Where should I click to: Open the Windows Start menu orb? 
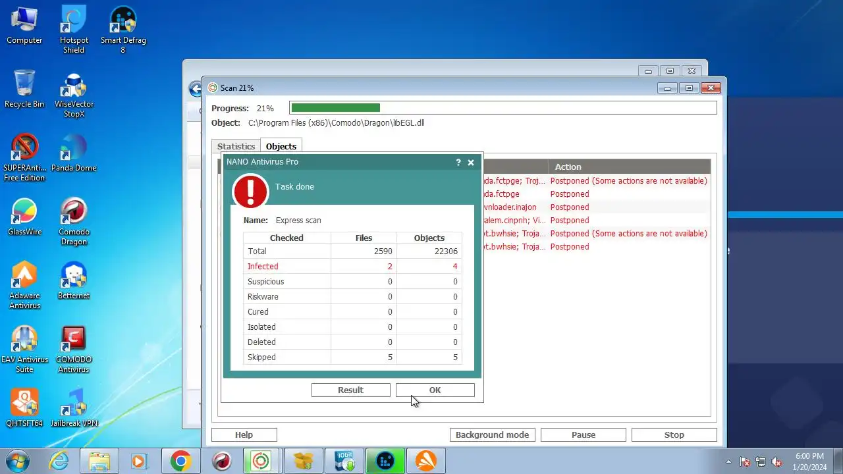click(18, 461)
